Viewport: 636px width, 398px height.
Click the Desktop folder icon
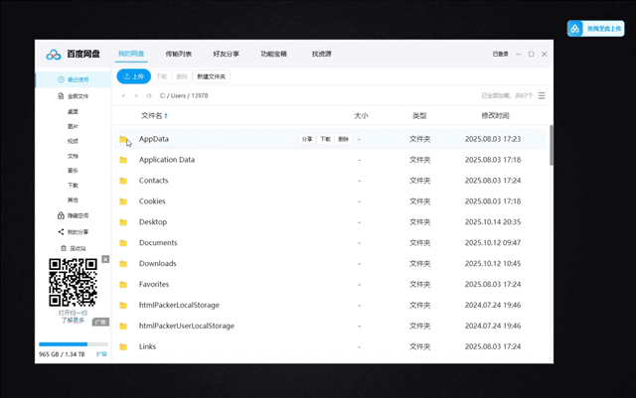tap(123, 222)
